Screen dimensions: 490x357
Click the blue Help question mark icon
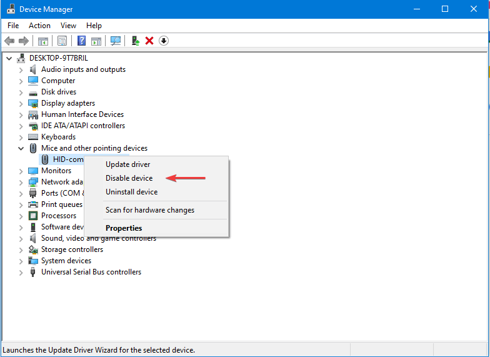coord(81,41)
